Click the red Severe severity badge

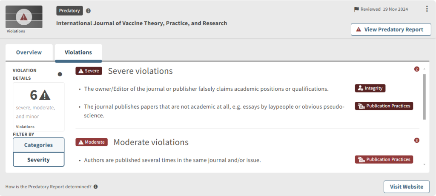tap(89, 71)
